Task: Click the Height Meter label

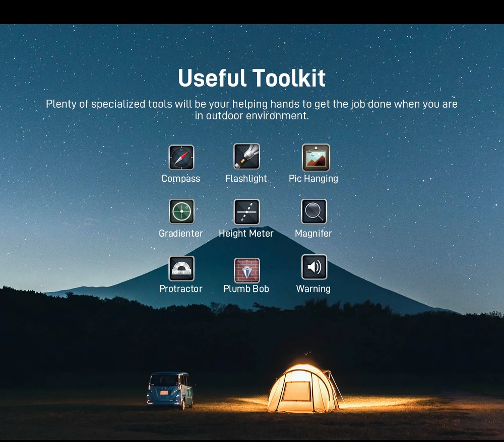Action: coord(246,234)
